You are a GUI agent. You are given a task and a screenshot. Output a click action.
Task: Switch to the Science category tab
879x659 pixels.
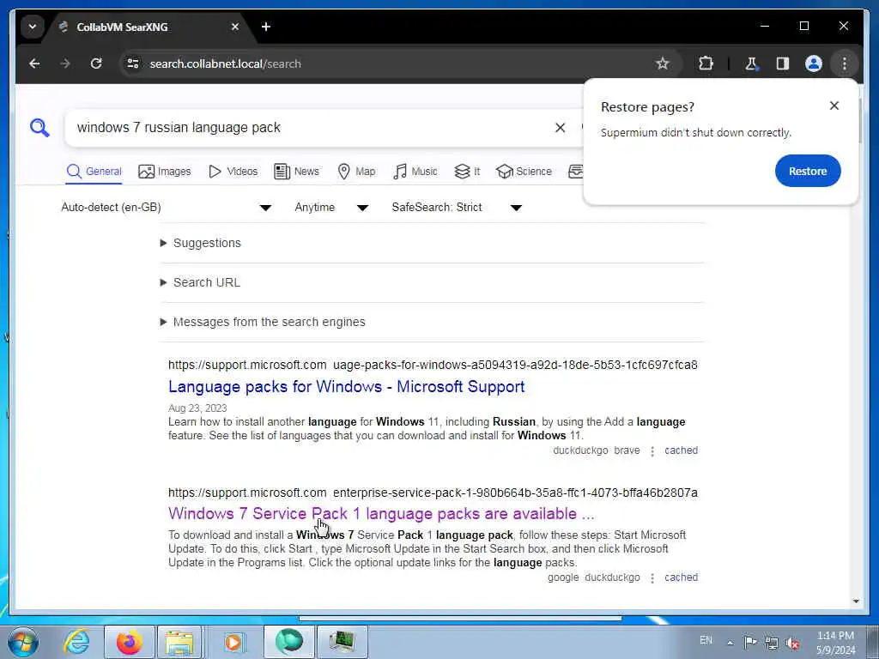click(524, 172)
